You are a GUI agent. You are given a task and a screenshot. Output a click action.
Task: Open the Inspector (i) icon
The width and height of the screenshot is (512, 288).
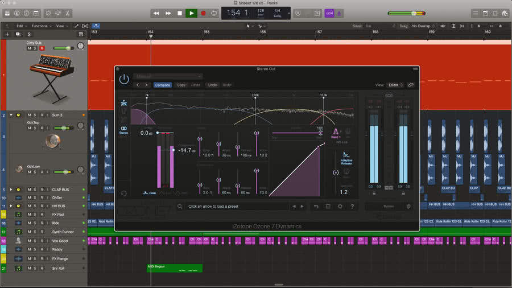(x=16, y=14)
